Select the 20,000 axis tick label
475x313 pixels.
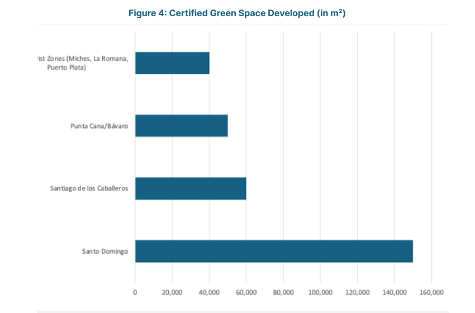[x=172, y=292]
